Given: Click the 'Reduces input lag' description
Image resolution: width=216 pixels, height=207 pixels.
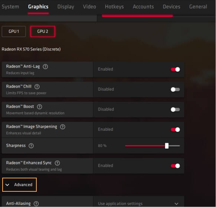Looking at the screenshot, I should pos(20,73).
